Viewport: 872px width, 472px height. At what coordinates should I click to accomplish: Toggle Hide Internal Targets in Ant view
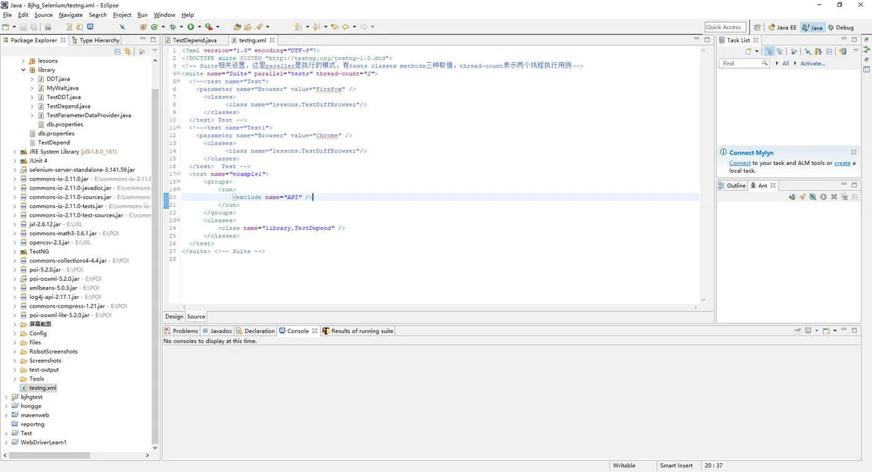(x=813, y=197)
